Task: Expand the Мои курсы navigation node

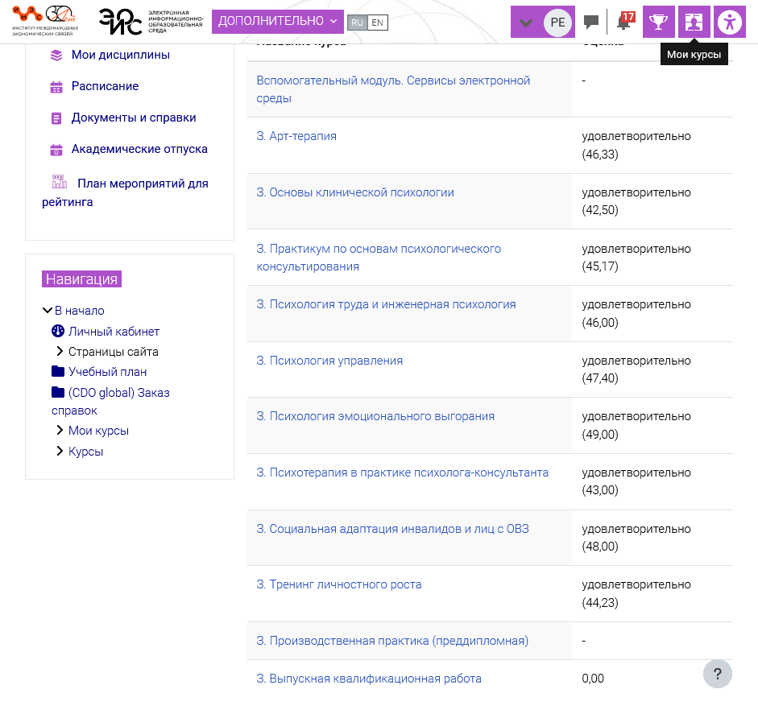Action: point(60,431)
